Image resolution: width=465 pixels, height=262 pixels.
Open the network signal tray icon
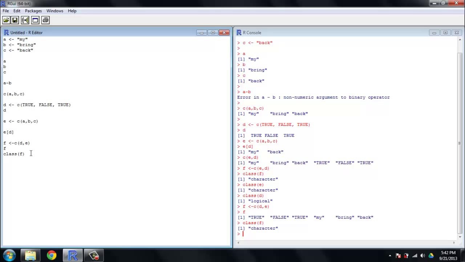[x=415, y=256]
